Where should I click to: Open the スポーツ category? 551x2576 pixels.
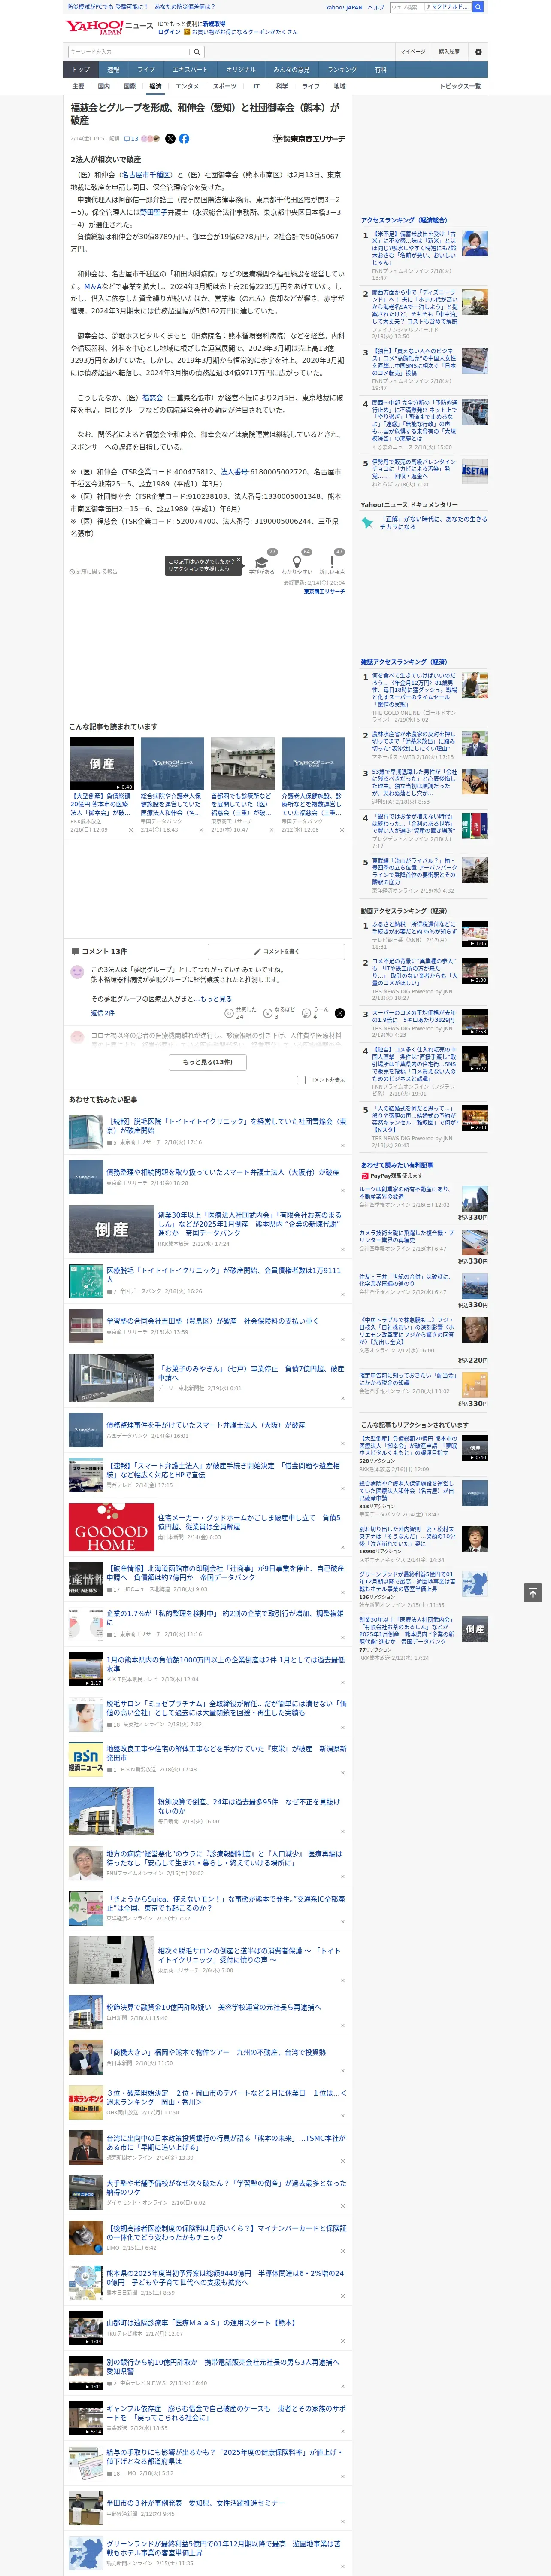tap(225, 86)
